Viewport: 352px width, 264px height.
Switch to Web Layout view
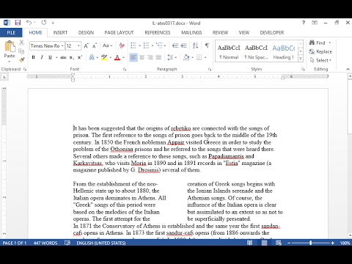point(279,243)
